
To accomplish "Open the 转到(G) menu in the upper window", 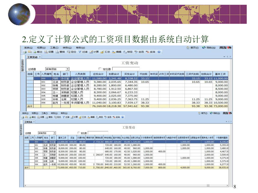I will coord(67,48).
